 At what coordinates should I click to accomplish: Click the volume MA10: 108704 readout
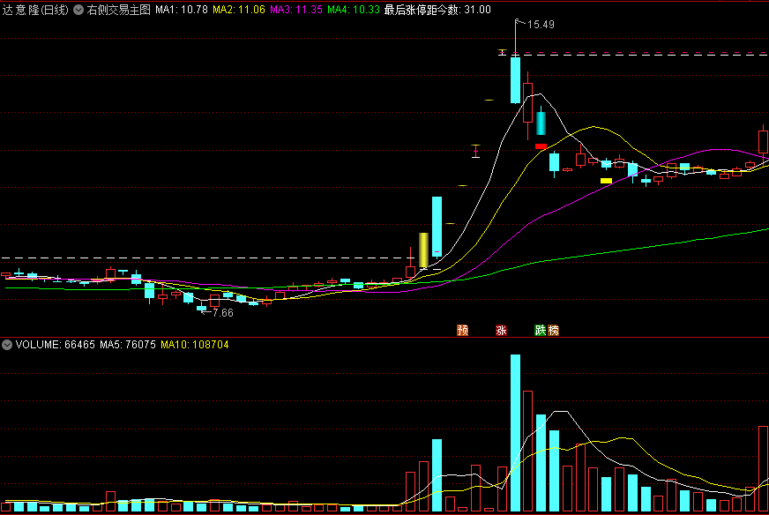(x=195, y=345)
